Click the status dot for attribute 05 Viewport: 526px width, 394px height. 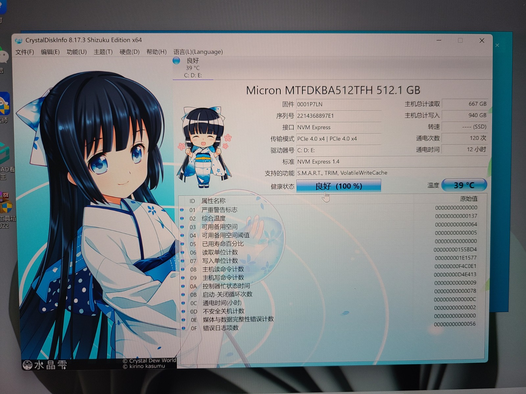tap(182, 244)
